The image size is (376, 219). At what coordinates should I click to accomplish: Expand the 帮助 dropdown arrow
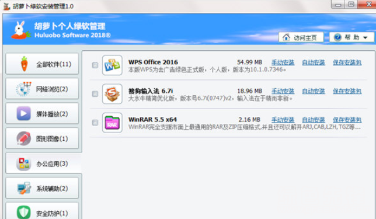click(365, 37)
